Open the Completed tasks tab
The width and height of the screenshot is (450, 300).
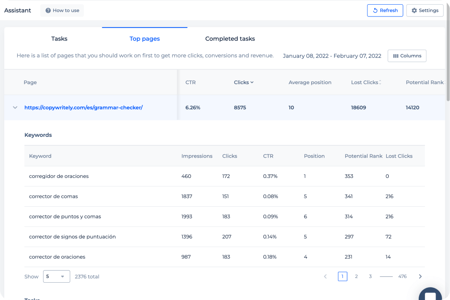(230, 39)
